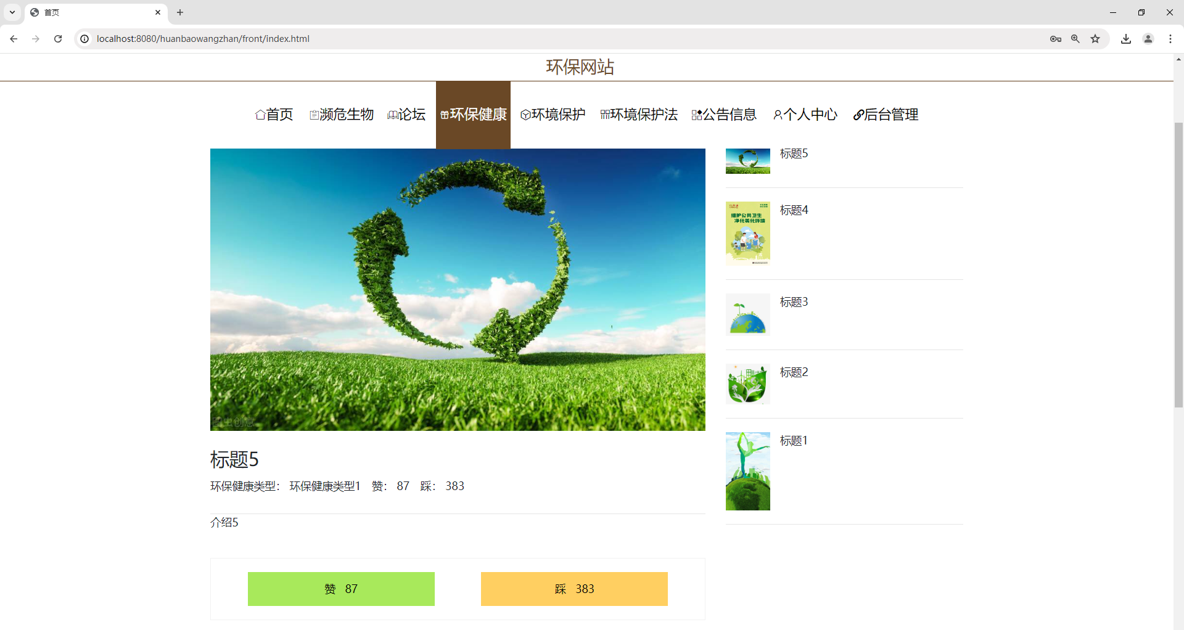Open the browser downloads icon
Viewport: 1184px width, 630px height.
[x=1126, y=38]
